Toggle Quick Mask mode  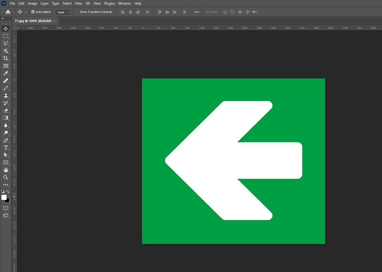coord(5,208)
